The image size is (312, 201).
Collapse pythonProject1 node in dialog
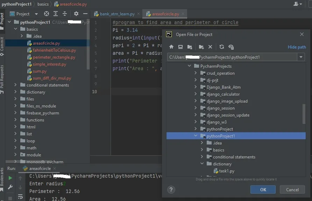[x=196, y=136]
